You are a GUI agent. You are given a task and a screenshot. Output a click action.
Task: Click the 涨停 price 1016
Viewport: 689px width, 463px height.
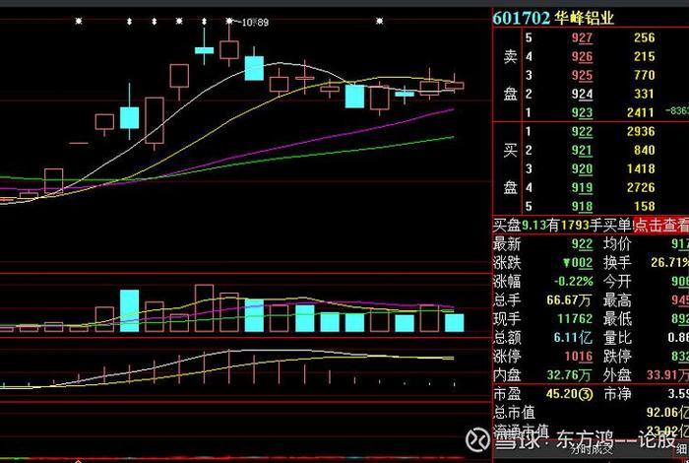pos(579,357)
